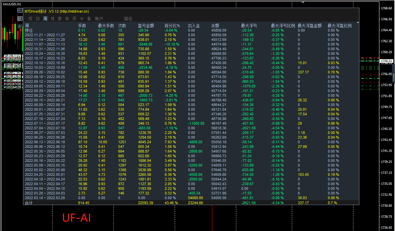Click the XAUUSD,H1 chart title
This screenshot has width=395, height=231.
12,4
